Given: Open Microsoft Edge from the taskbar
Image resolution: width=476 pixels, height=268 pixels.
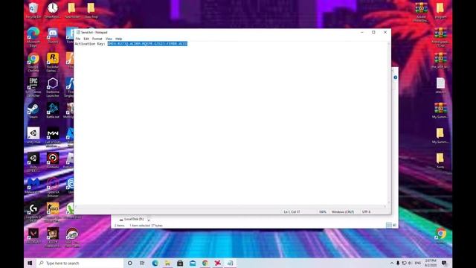Looking at the screenshot, I should click(155, 263).
